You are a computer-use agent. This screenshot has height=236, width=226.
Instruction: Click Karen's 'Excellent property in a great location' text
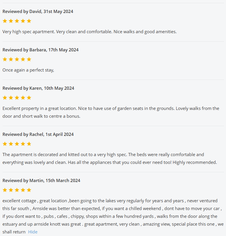[x=111, y=108]
